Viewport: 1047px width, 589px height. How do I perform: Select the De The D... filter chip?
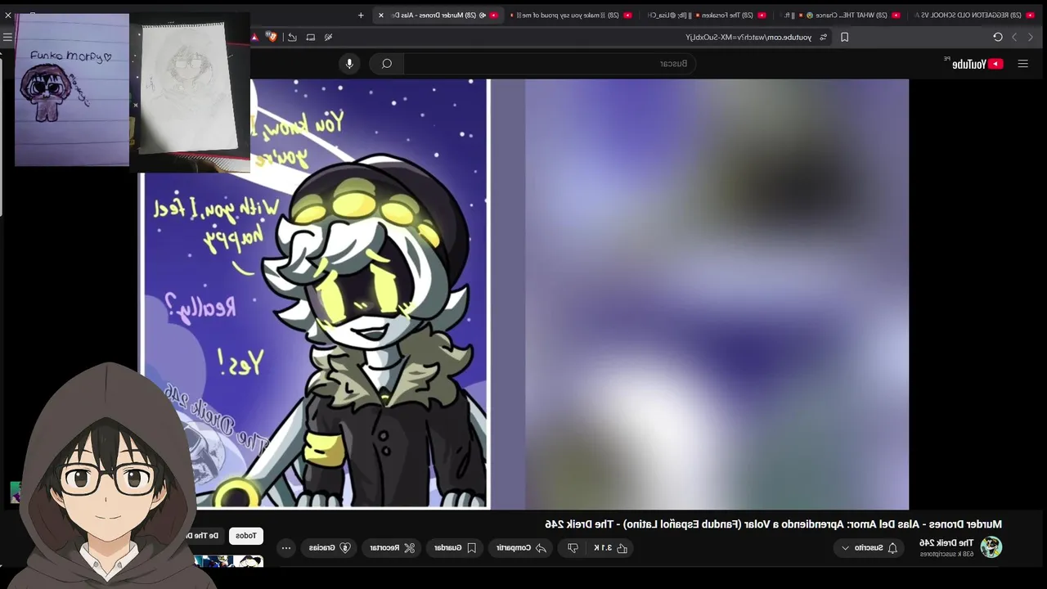tap(204, 536)
